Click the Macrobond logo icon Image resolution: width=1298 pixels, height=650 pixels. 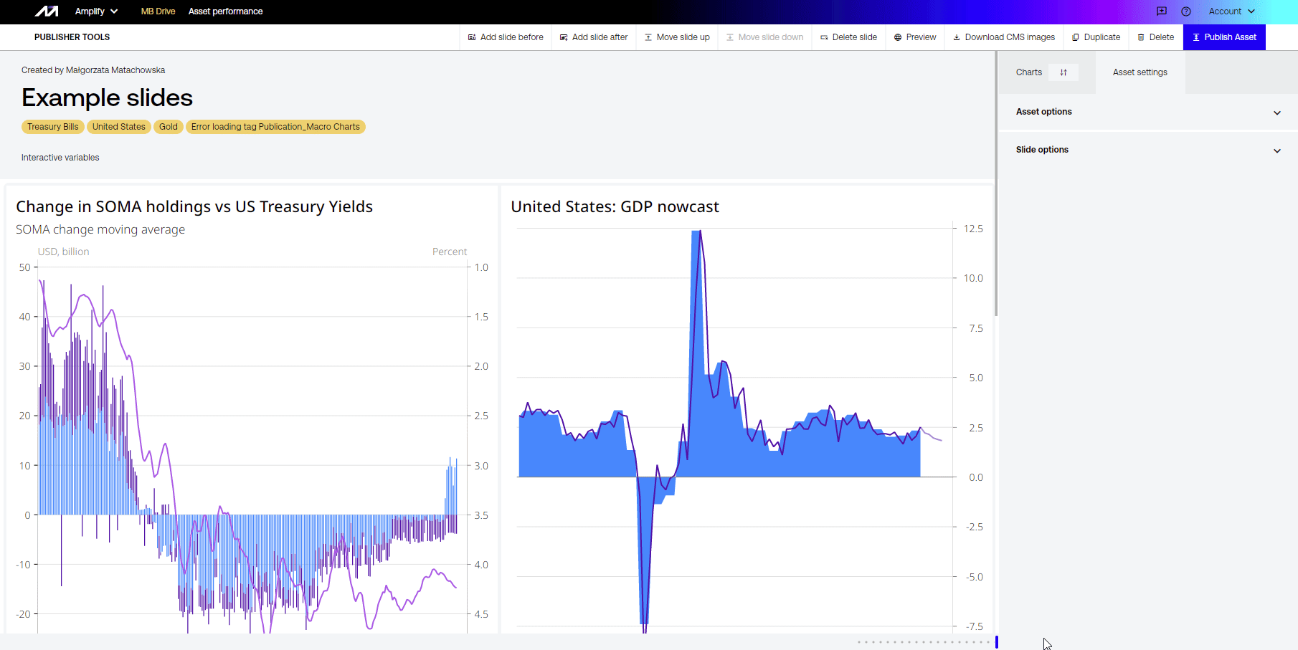click(x=47, y=11)
